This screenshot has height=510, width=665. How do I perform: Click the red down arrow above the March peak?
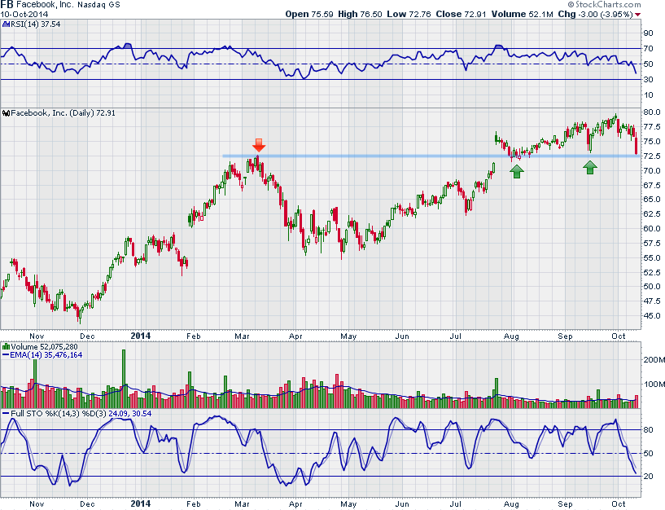259,145
